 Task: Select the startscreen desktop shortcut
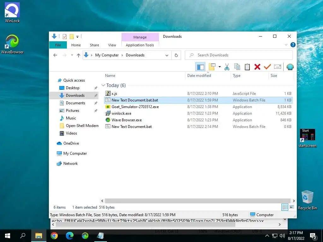(x=307, y=138)
